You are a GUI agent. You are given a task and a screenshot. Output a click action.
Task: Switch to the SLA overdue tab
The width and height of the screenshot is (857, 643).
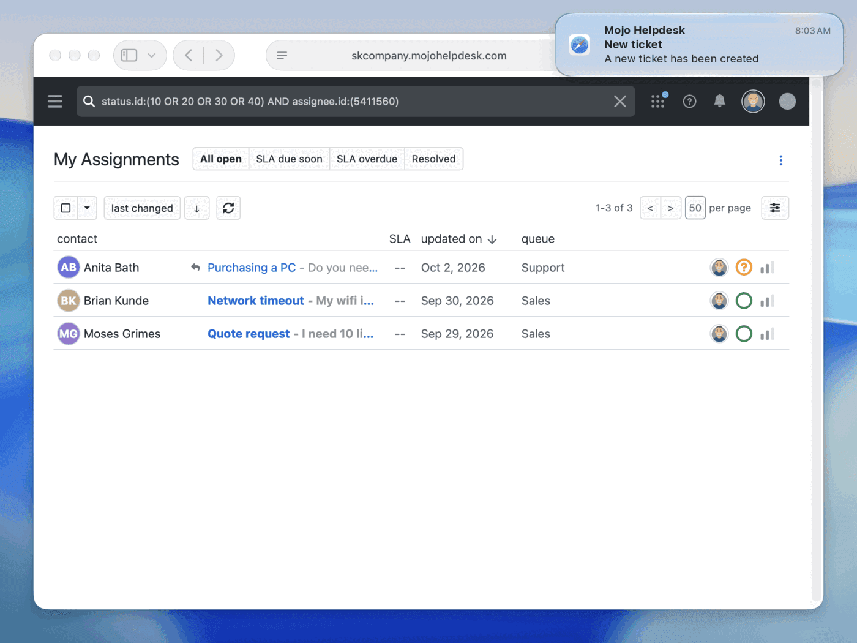367,159
